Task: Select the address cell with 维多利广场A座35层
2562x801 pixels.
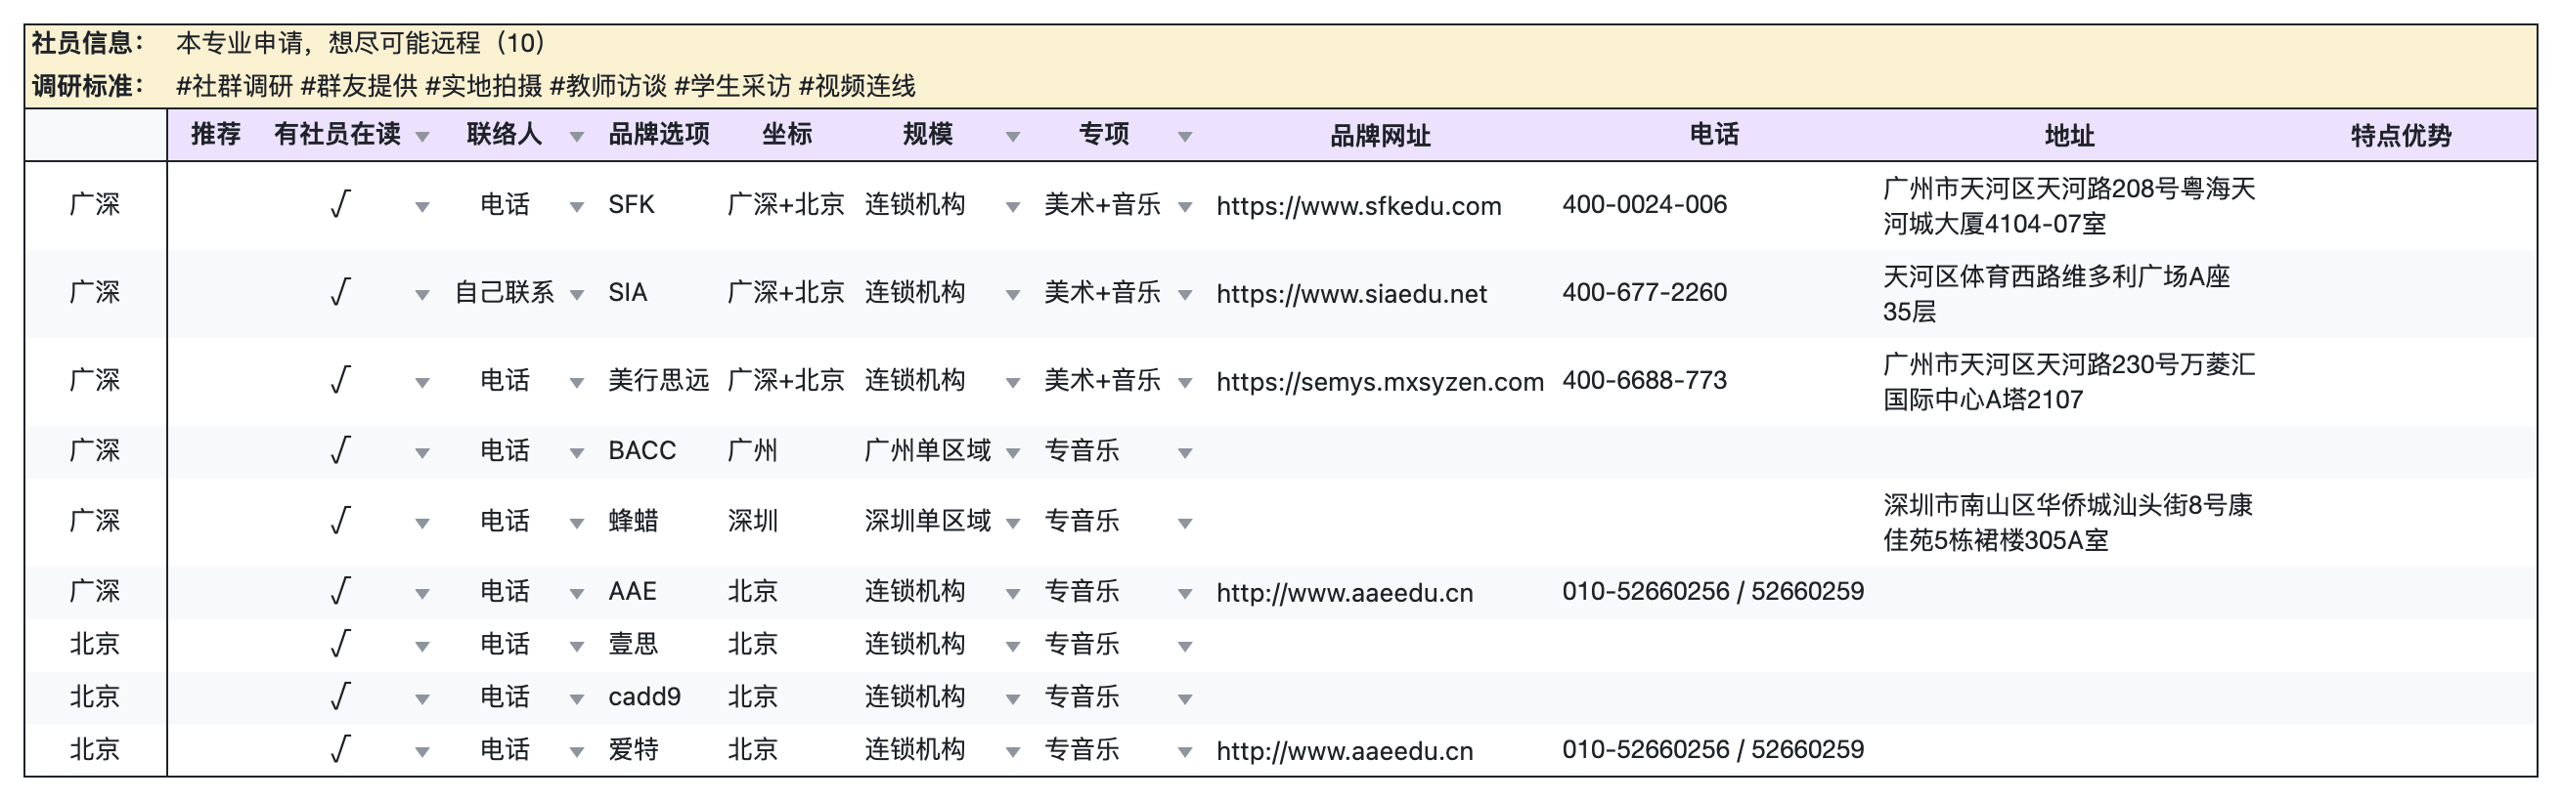Action: point(2056,293)
